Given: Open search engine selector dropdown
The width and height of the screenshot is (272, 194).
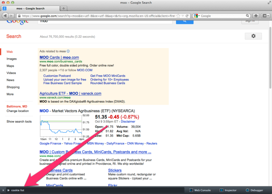Looking at the screenshot, I should (x=197, y=16).
